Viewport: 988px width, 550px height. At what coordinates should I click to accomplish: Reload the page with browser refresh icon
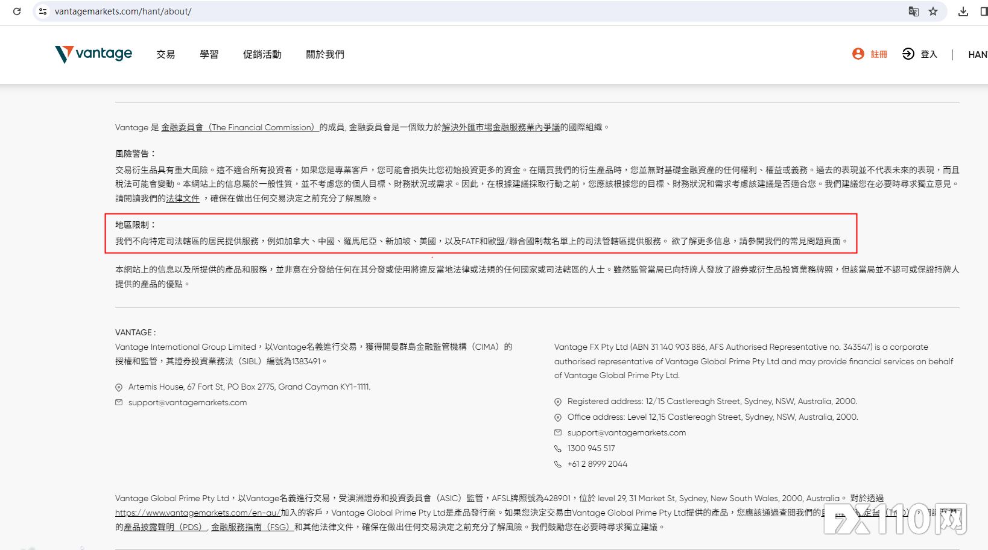point(17,11)
